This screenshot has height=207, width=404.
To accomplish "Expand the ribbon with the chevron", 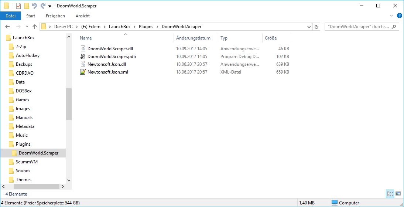I will click(392, 16).
